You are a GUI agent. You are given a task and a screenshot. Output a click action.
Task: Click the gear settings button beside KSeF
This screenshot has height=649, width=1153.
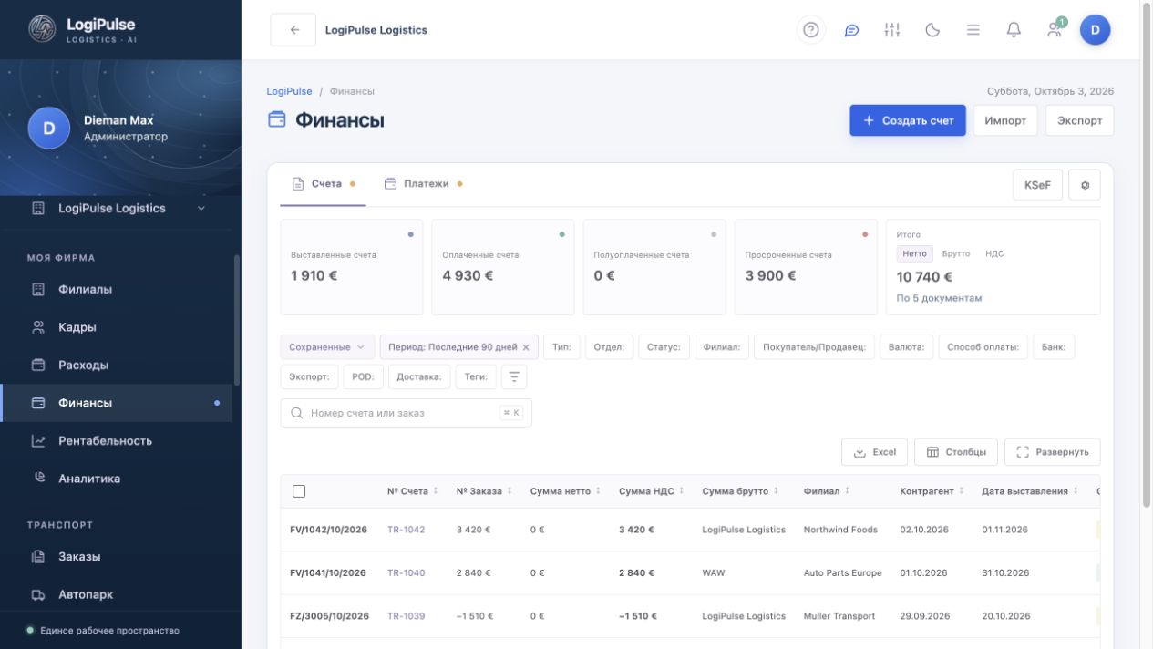tap(1085, 185)
